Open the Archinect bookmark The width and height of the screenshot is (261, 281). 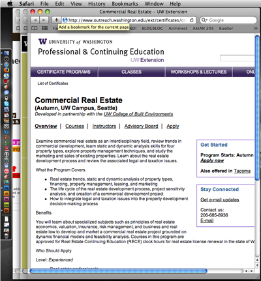coord(177,29)
